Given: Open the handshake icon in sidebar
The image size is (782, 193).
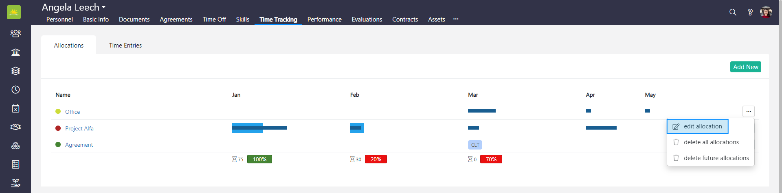Looking at the screenshot, I should point(15,127).
